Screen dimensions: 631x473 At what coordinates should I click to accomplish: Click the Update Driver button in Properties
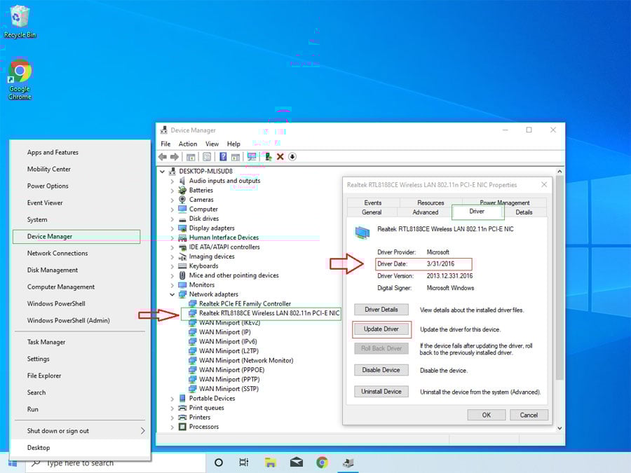point(381,329)
